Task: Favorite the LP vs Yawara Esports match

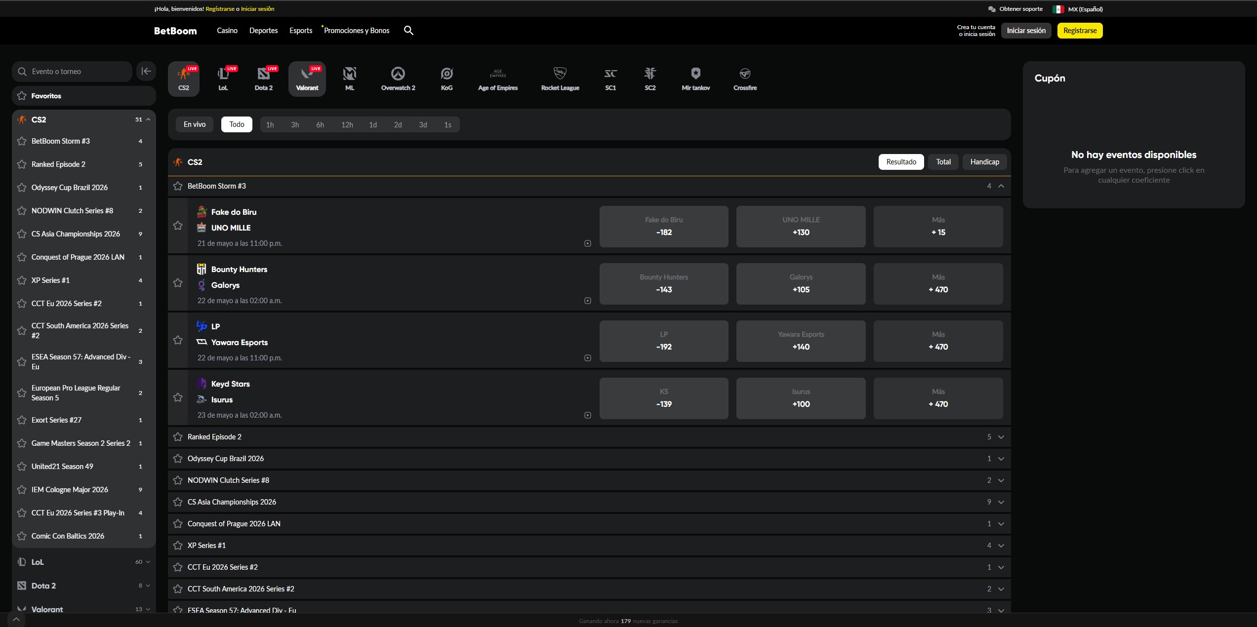Action: click(178, 340)
